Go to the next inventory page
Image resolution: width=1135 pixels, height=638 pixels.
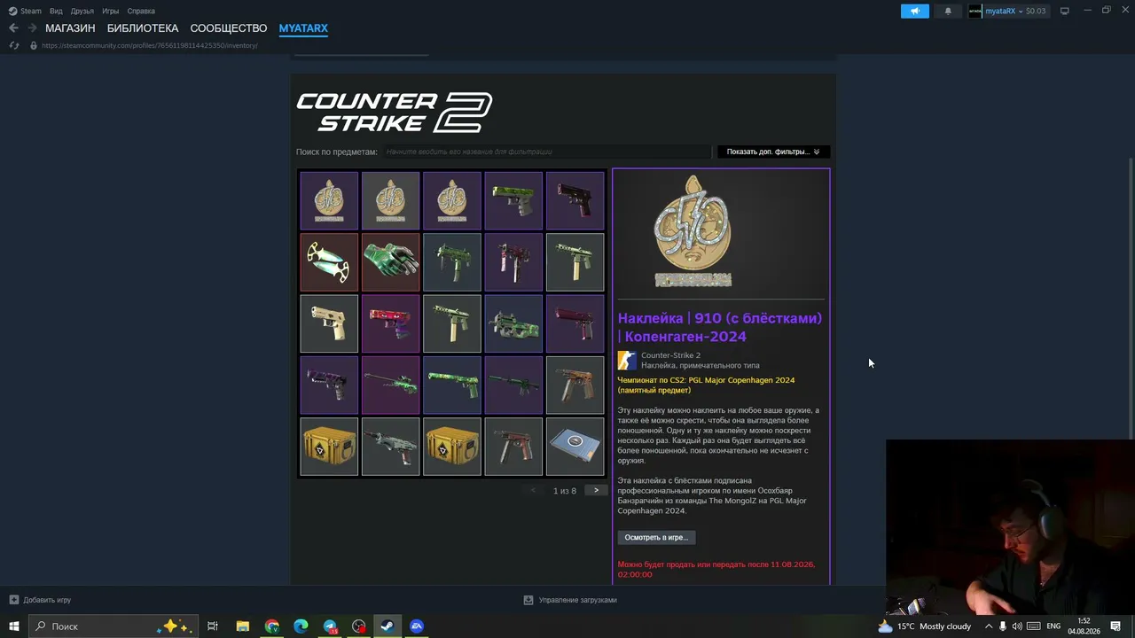click(596, 490)
